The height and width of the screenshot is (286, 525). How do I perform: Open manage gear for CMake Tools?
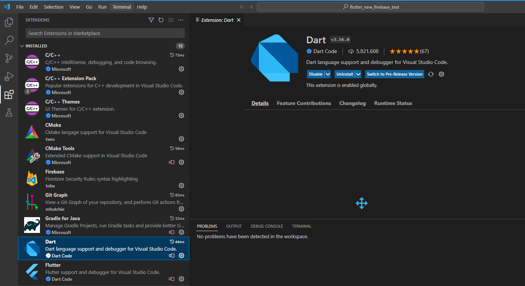click(181, 162)
